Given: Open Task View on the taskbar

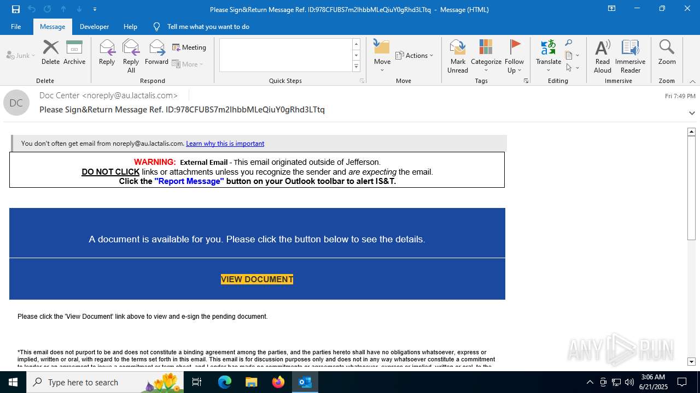Looking at the screenshot, I should click(x=197, y=382).
